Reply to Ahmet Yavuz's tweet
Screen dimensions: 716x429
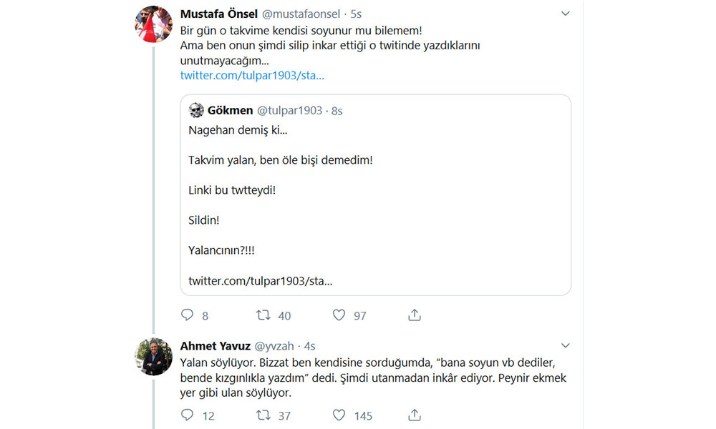click(x=188, y=415)
